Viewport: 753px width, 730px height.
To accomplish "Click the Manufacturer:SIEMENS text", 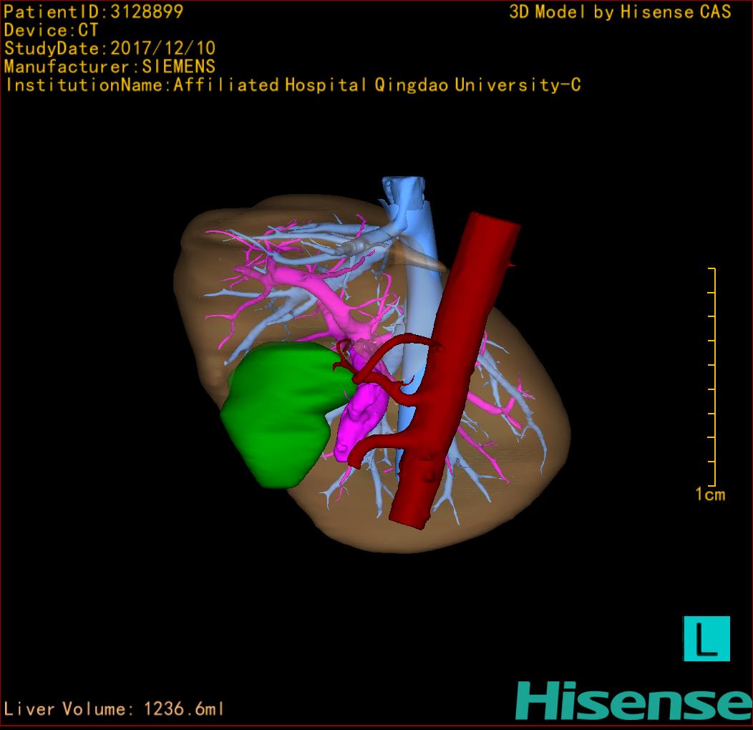I will [x=110, y=67].
